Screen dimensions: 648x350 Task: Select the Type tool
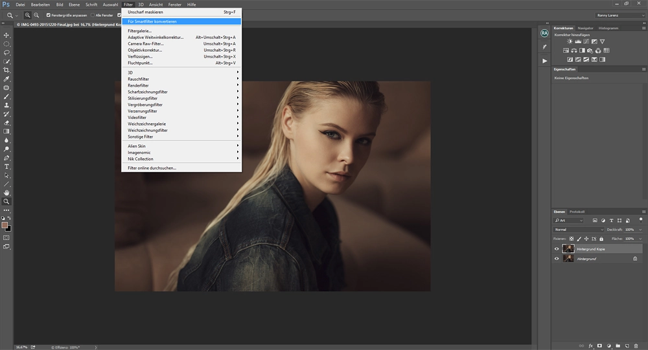point(6,167)
